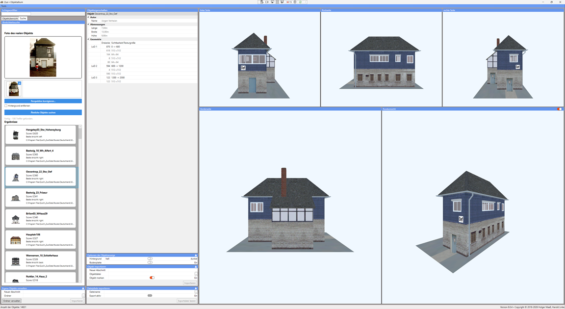Collapse the 'Optionen der Objektanzeige' panel
The width and height of the screenshot is (565, 309).
(x=196, y=255)
